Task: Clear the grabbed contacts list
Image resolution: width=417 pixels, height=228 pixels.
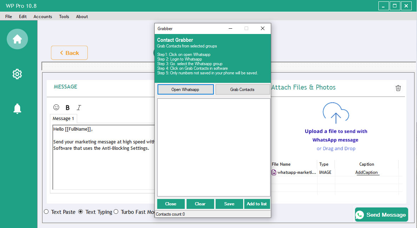Action: (200, 204)
